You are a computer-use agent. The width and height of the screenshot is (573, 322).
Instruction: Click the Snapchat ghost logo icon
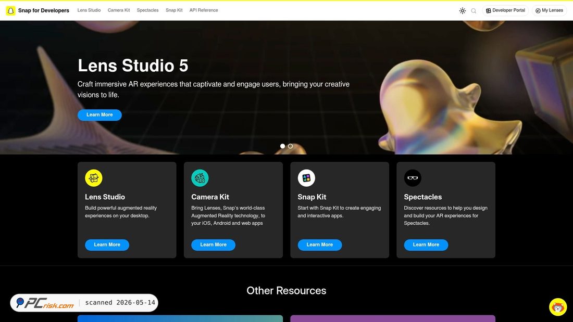(x=10, y=10)
